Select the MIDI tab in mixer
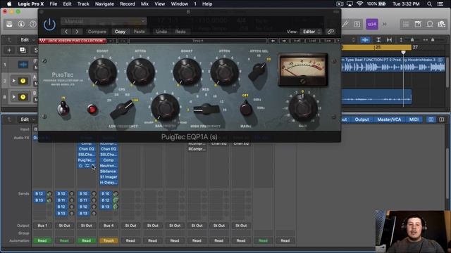This screenshot has height=253, width=451. point(414,119)
